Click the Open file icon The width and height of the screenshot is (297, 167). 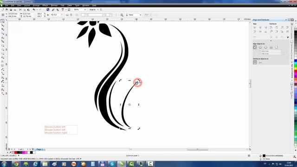click(7, 10)
